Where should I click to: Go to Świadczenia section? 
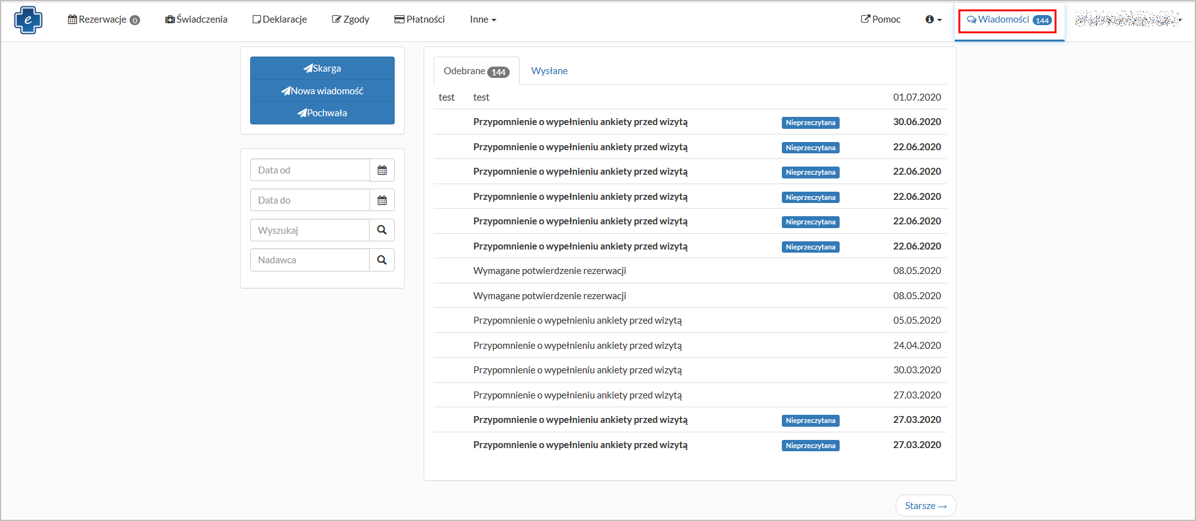point(196,19)
